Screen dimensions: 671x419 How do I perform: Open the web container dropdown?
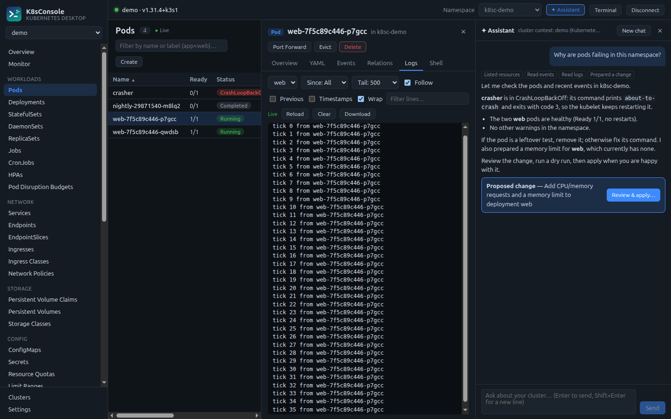coord(282,82)
